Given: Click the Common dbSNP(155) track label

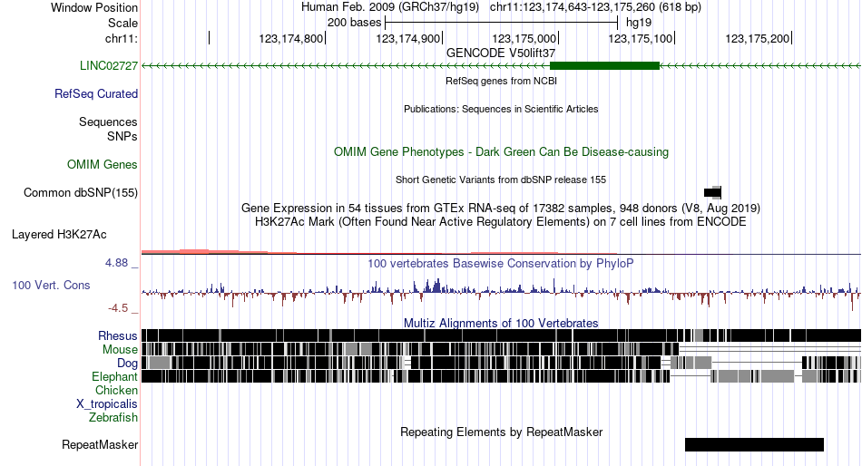Looking at the screenshot, I should [x=81, y=193].
